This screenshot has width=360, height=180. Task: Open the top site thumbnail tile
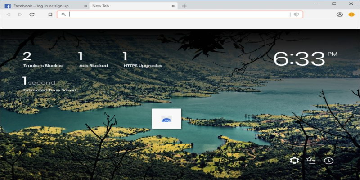tap(166, 119)
